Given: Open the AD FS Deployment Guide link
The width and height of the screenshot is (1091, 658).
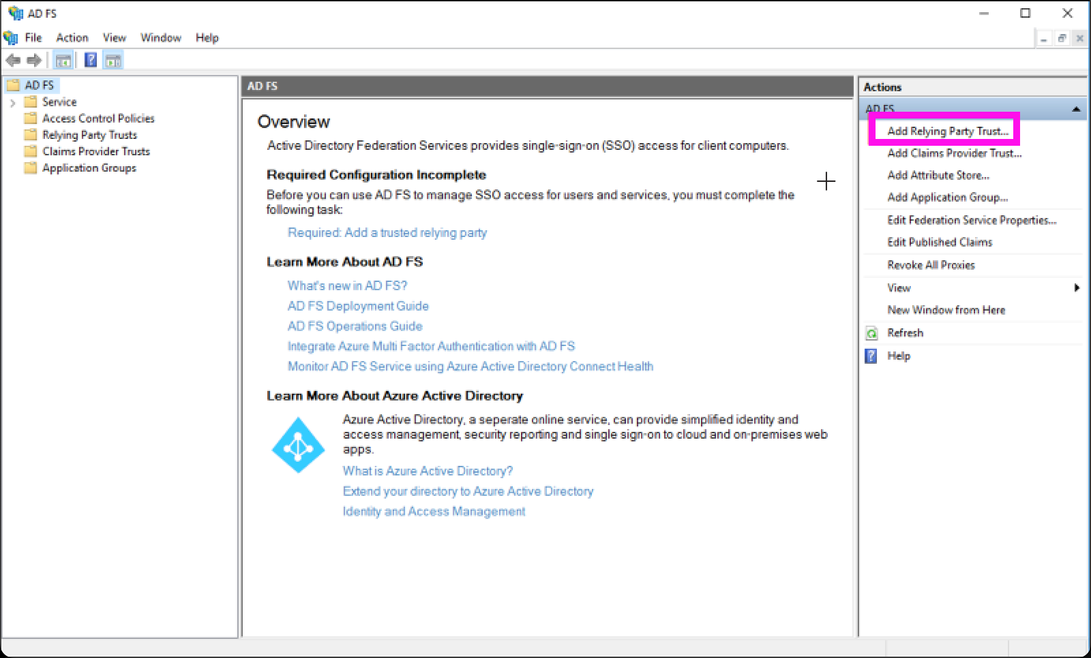Looking at the screenshot, I should point(358,305).
